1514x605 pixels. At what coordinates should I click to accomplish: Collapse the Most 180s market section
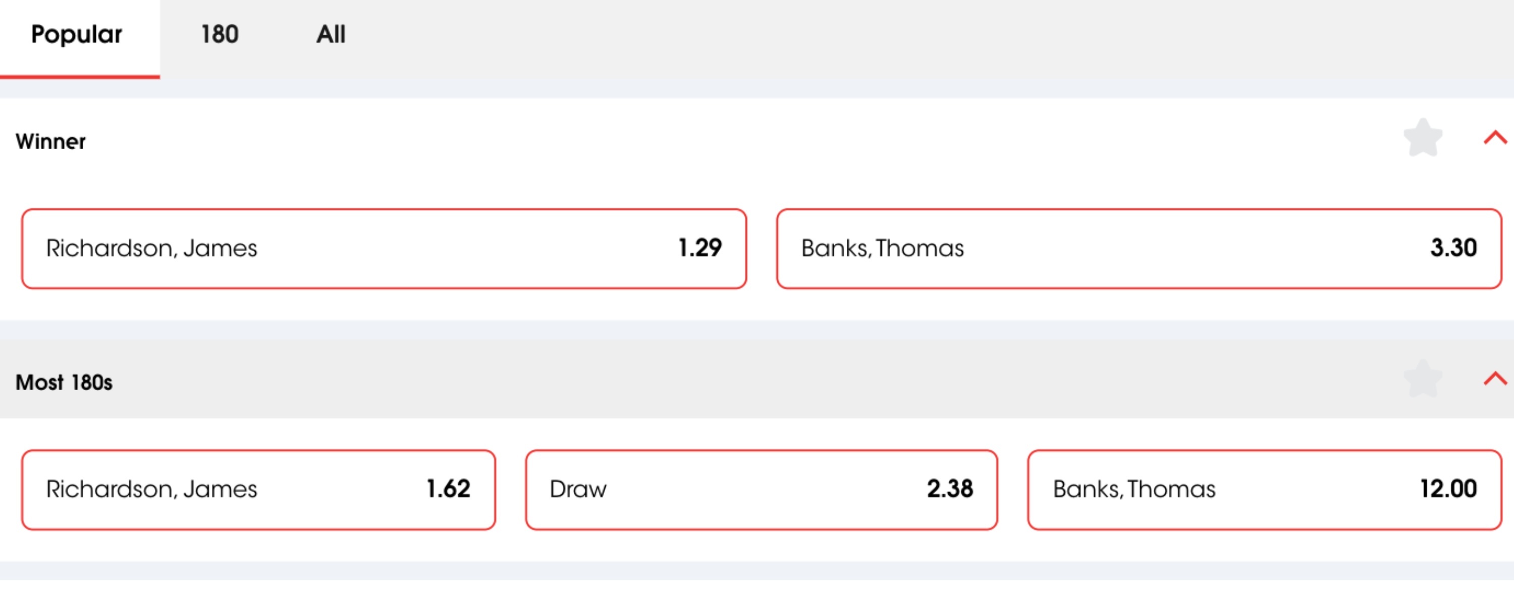[1495, 379]
